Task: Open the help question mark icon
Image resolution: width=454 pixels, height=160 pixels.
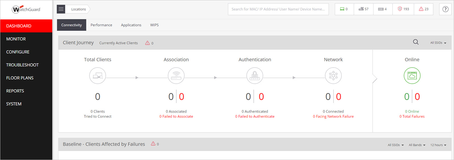Action: [x=445, y=9]
